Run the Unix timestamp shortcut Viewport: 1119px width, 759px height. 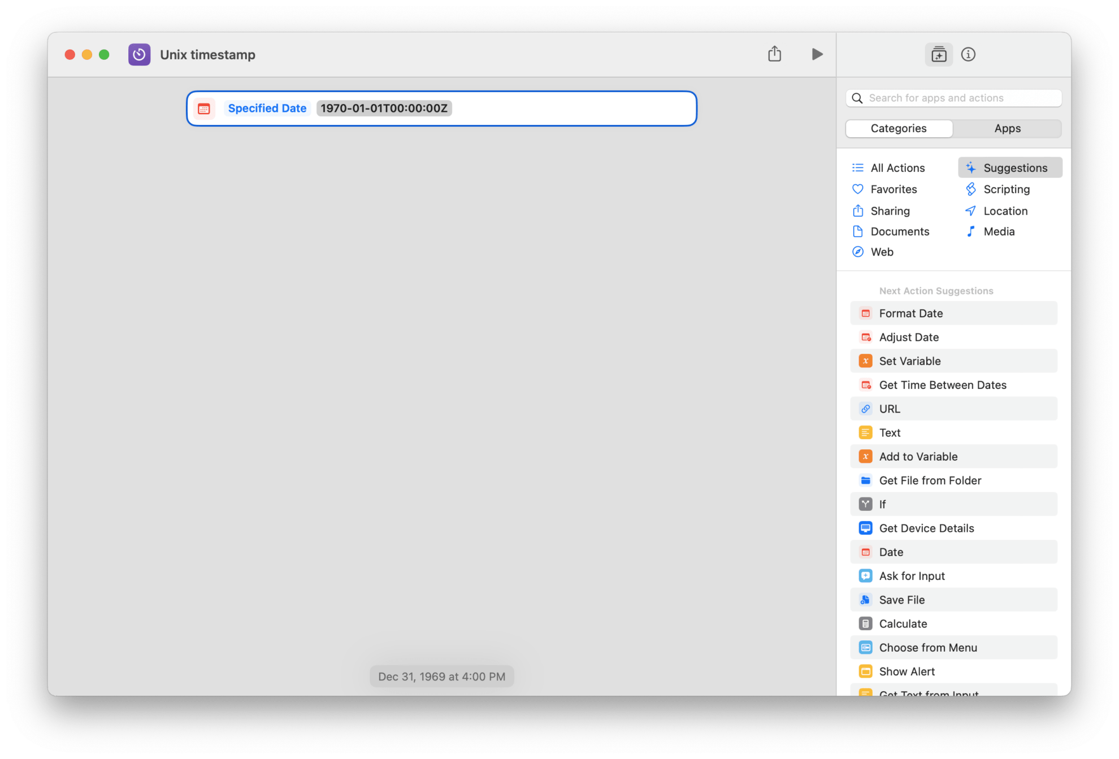[817, 54]
